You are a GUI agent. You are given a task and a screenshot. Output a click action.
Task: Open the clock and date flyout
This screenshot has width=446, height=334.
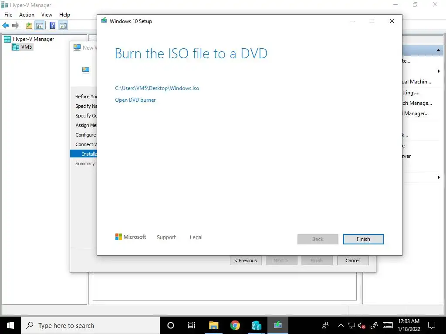click(409, 325)
